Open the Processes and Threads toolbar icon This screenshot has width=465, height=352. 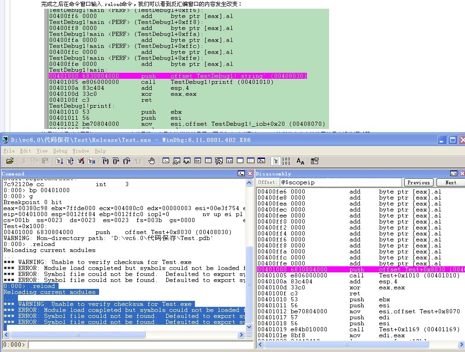[x=251, y=161]
